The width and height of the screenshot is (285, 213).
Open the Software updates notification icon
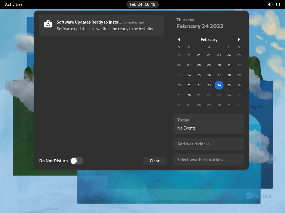(48, 24)
